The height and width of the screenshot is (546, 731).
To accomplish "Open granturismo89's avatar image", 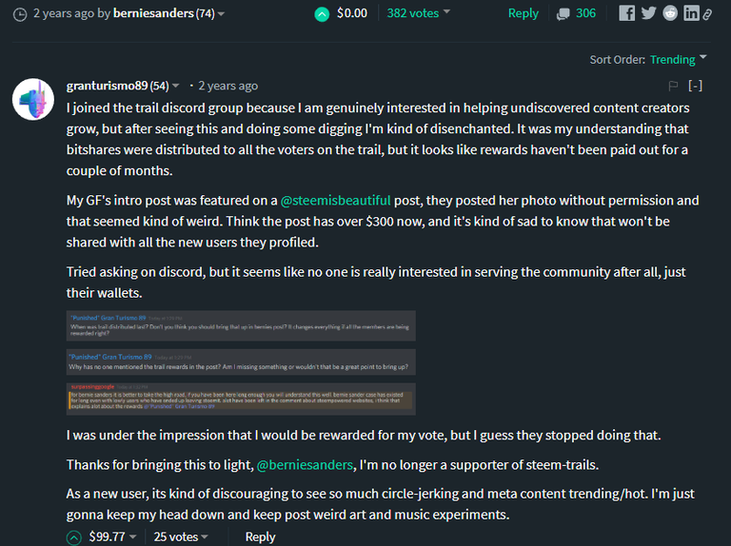I will click(x=33, y=99).
